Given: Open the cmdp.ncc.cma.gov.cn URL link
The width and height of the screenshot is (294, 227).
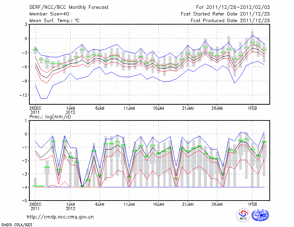Looking at the screenshot, I should 60,217.
